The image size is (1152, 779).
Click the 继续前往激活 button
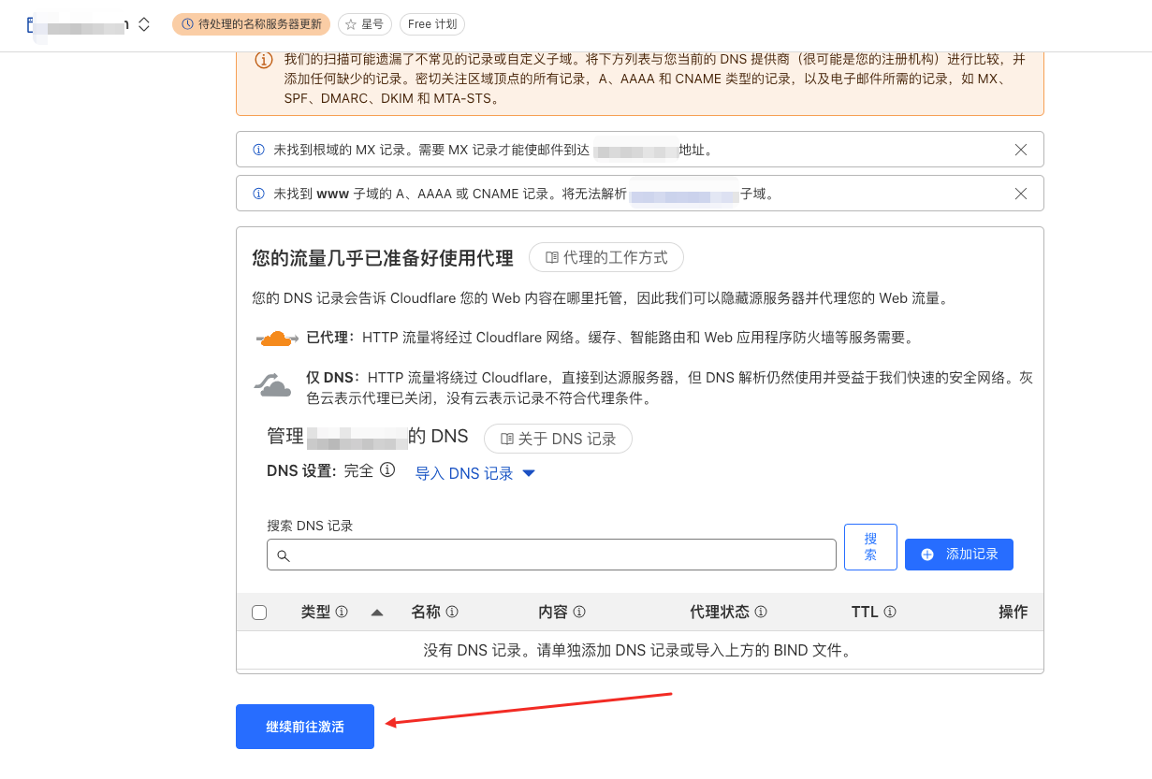click(305, 727)
